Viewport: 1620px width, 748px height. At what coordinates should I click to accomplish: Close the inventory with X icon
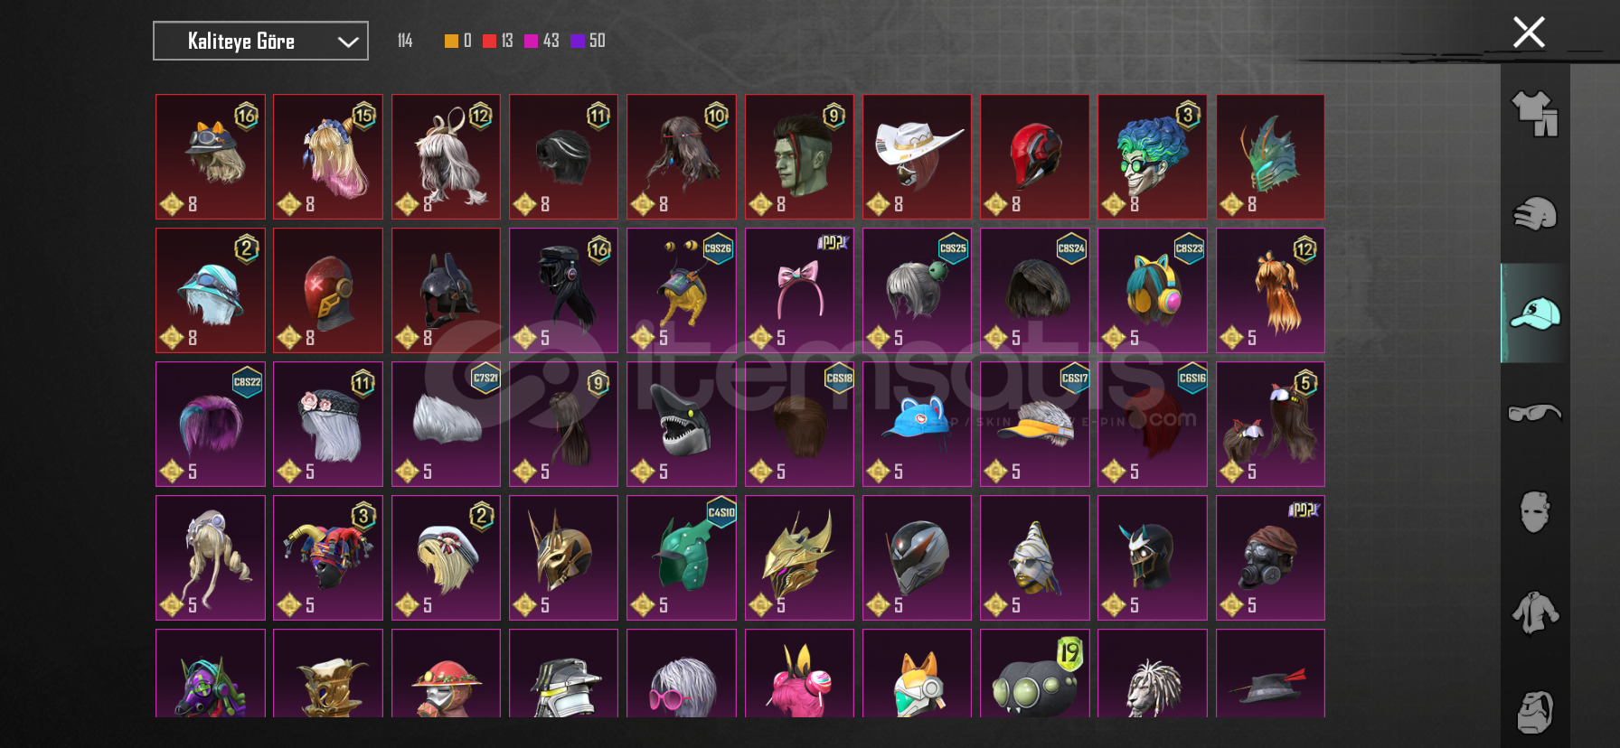1529,33
